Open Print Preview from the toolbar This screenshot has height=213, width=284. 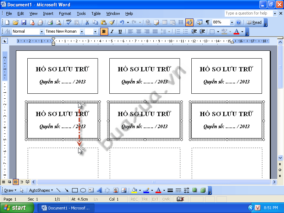[x=59, y=22]
